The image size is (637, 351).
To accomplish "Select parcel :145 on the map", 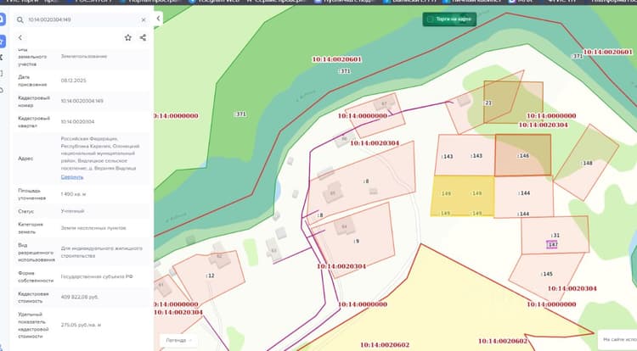I will pyautogui.click(x=546, y=274).
